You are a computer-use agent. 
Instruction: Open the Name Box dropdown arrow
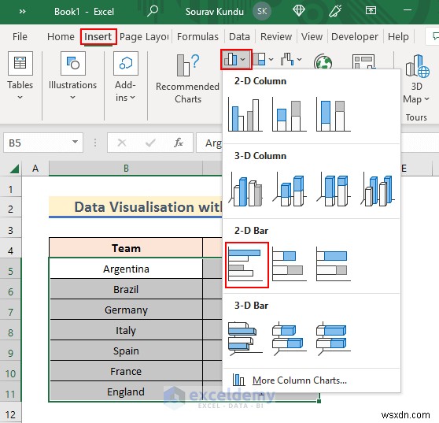click(x=75, y=142)
